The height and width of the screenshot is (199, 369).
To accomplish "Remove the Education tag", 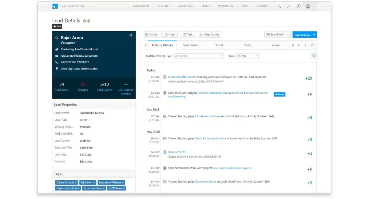I will [94, 182].
